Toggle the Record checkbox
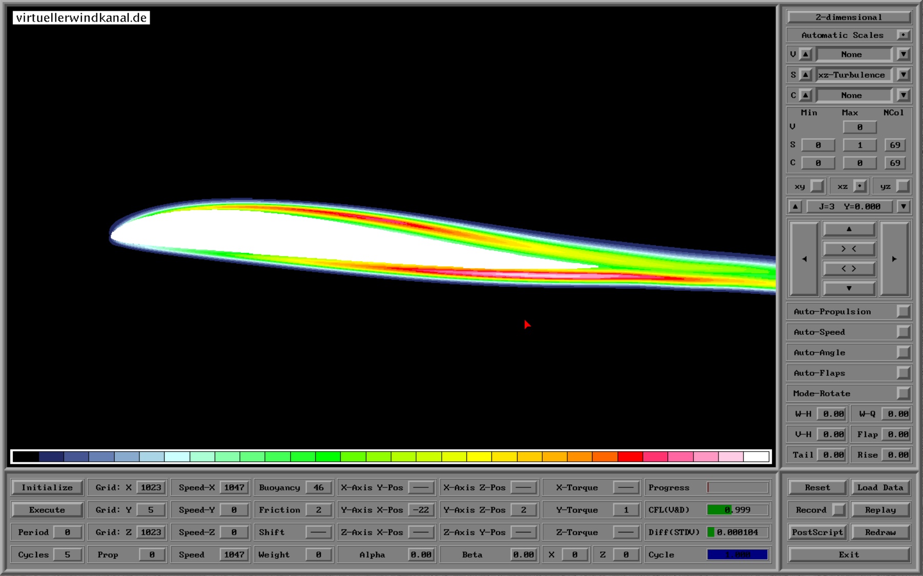The image size is (923, 576). coord(838,510)
